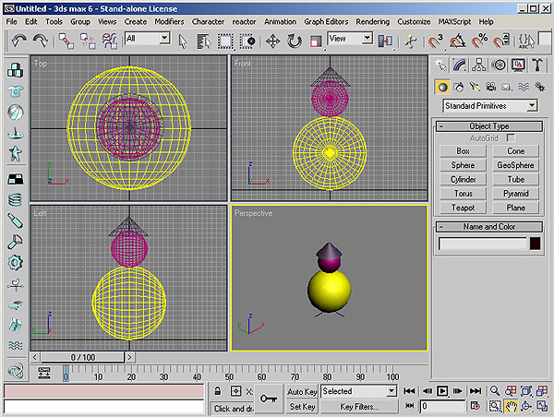Select the Select and Rotate tool

295,41
